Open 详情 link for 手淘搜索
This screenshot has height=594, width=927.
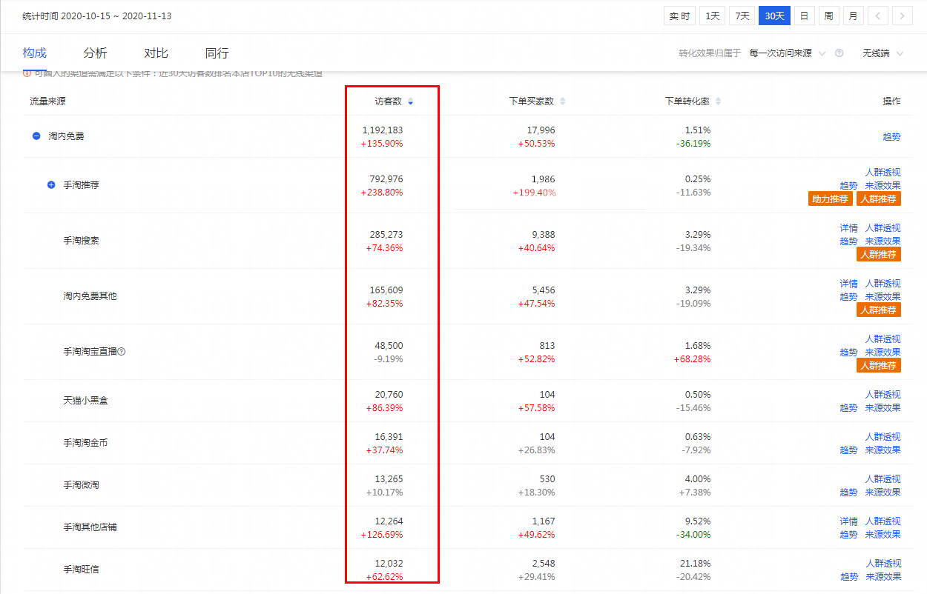pyautogui.click(x=848, y=228)
